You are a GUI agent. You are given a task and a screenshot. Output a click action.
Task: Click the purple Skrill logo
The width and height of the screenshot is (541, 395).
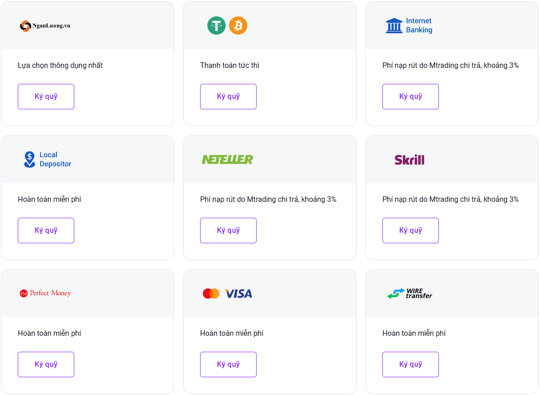[x=410, y=160]
